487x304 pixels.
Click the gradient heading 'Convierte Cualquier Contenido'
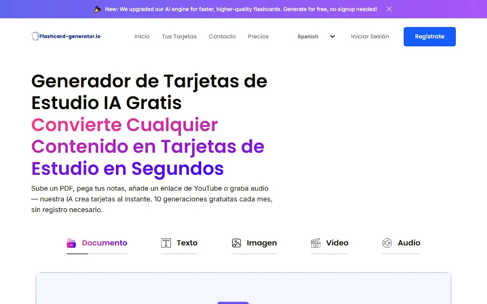(148, 146)
